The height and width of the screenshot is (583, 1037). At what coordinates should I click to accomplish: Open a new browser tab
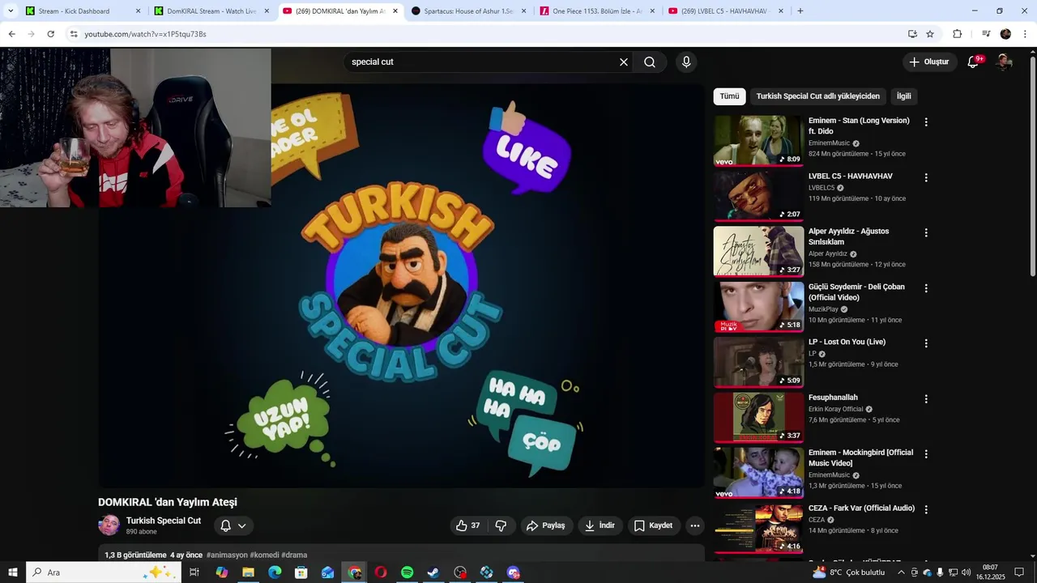(x=800, y=11)
